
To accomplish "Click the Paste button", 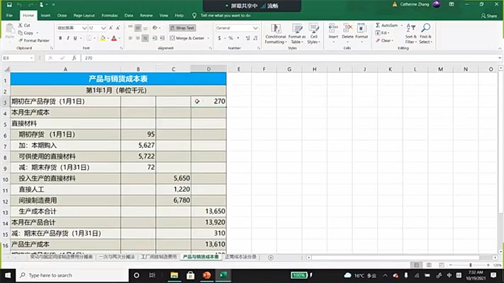I will [x=10, y=31].
